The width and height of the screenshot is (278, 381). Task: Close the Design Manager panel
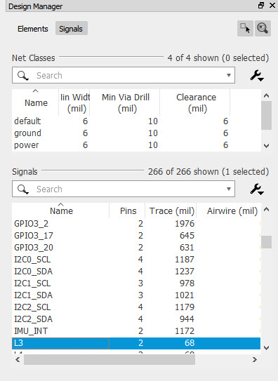pos(272,6)
